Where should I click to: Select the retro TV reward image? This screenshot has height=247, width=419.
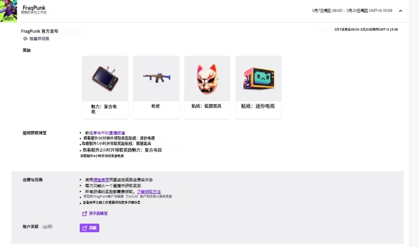click(105, 78)
